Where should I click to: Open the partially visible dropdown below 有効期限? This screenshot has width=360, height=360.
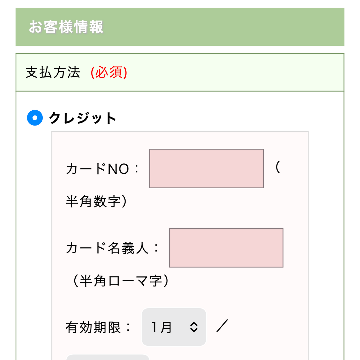[108, 357]
